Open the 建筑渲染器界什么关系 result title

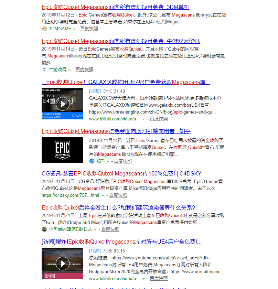[x=118, y=208]
